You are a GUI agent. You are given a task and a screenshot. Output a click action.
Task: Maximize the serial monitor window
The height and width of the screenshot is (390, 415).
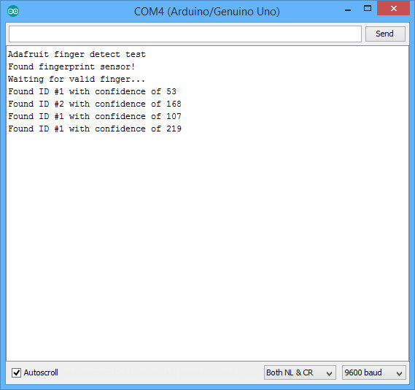pos(368,9)
